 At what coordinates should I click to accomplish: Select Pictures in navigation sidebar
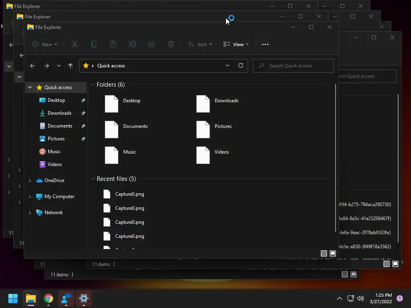(x=56, y=139)
